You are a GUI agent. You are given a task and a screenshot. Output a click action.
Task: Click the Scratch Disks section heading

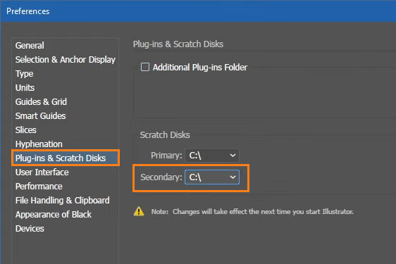(x=165, y=134)
